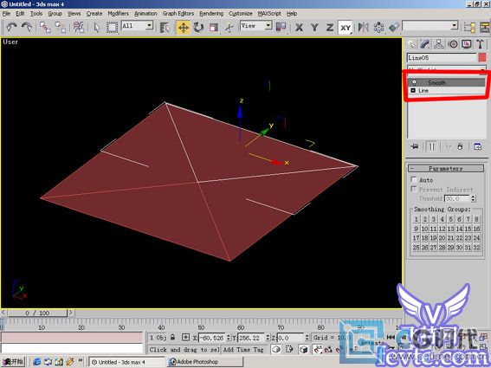Toggle the Smooth modifier lightbulb
Viewport: 491px width, 368px height.
[x=414, y=82]
